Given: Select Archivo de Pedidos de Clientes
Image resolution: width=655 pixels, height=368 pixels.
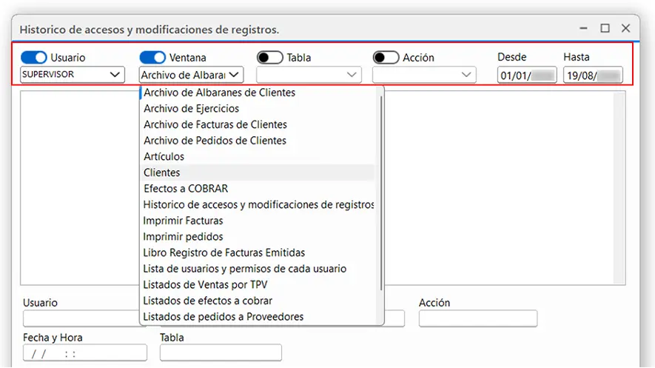Looking at the screenshot, I should click(258, 141).
